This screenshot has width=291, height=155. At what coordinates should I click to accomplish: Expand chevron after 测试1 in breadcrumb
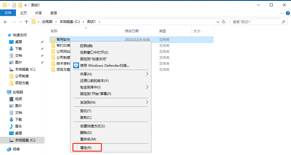coord(100,22)
